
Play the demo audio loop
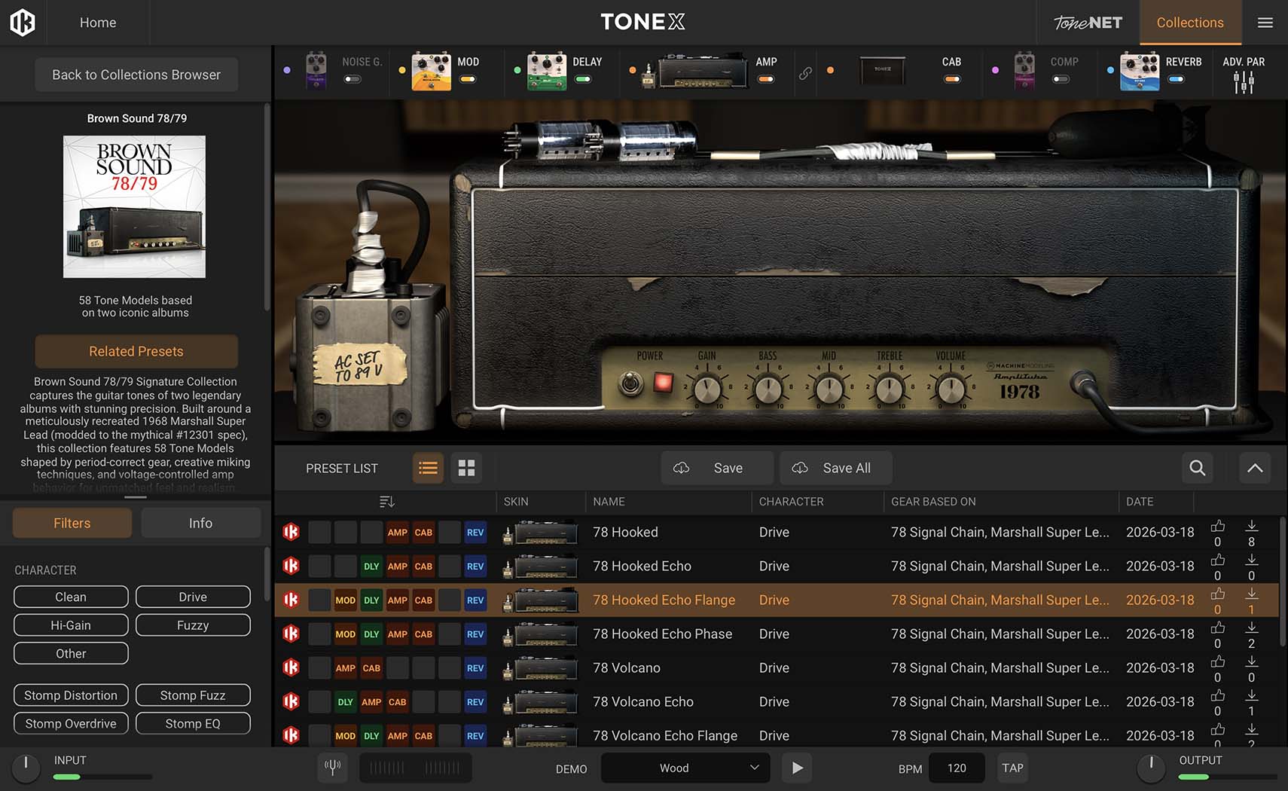(x=797, y=768)
